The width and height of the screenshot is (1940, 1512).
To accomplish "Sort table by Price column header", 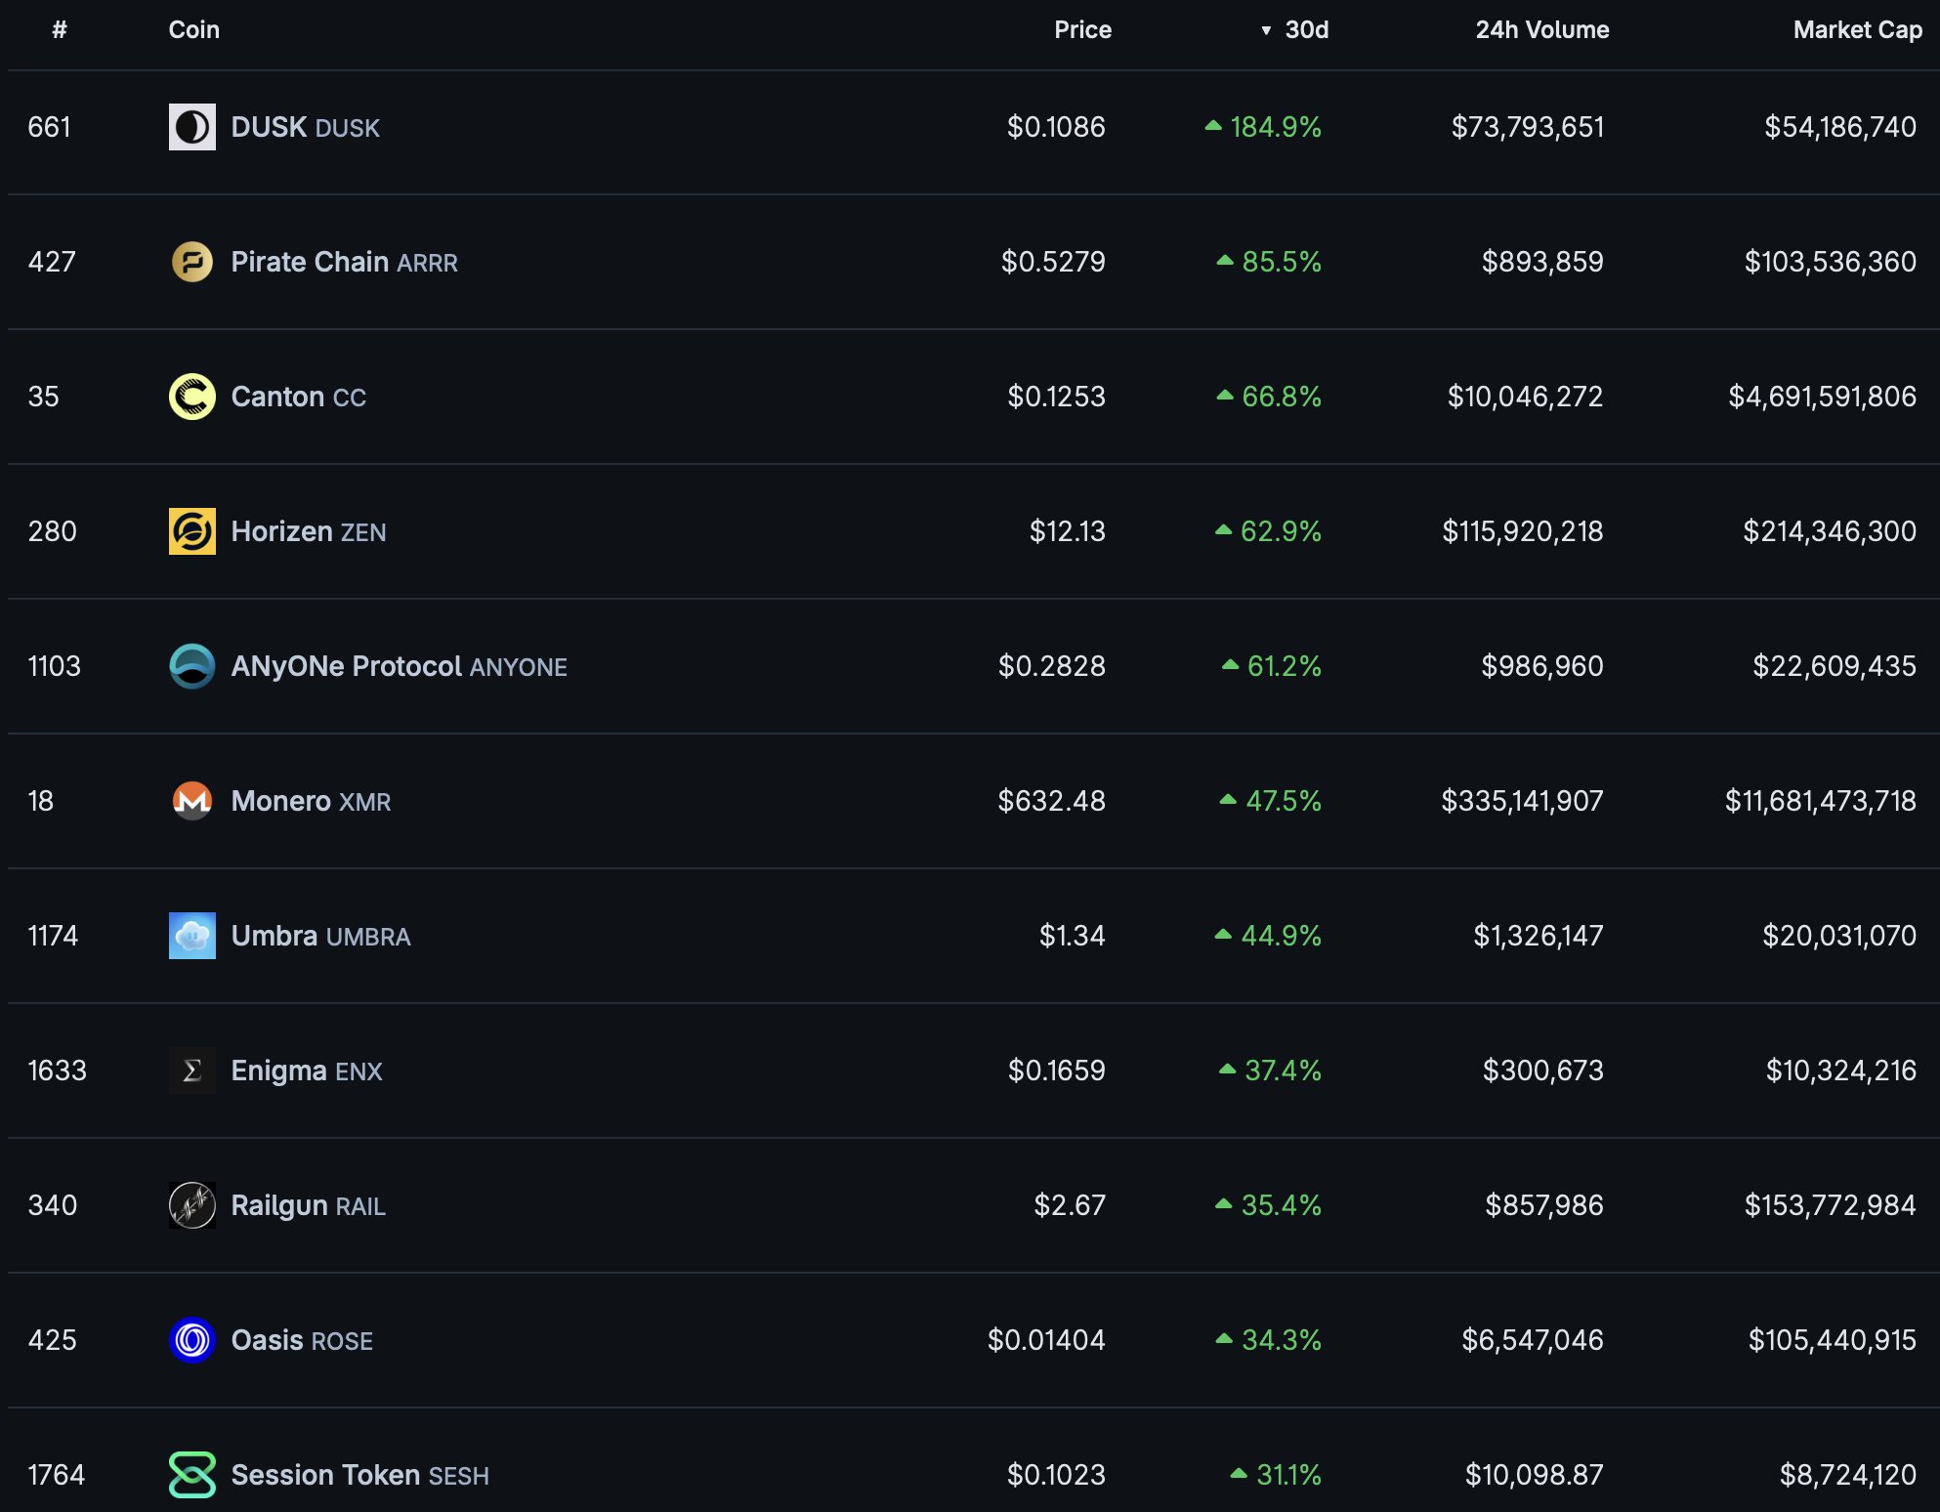I will pos(1082,30).
